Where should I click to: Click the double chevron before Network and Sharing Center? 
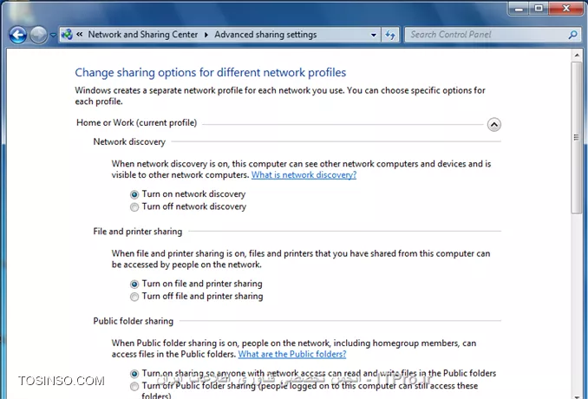pyautogui.click(x=80, y=35)
